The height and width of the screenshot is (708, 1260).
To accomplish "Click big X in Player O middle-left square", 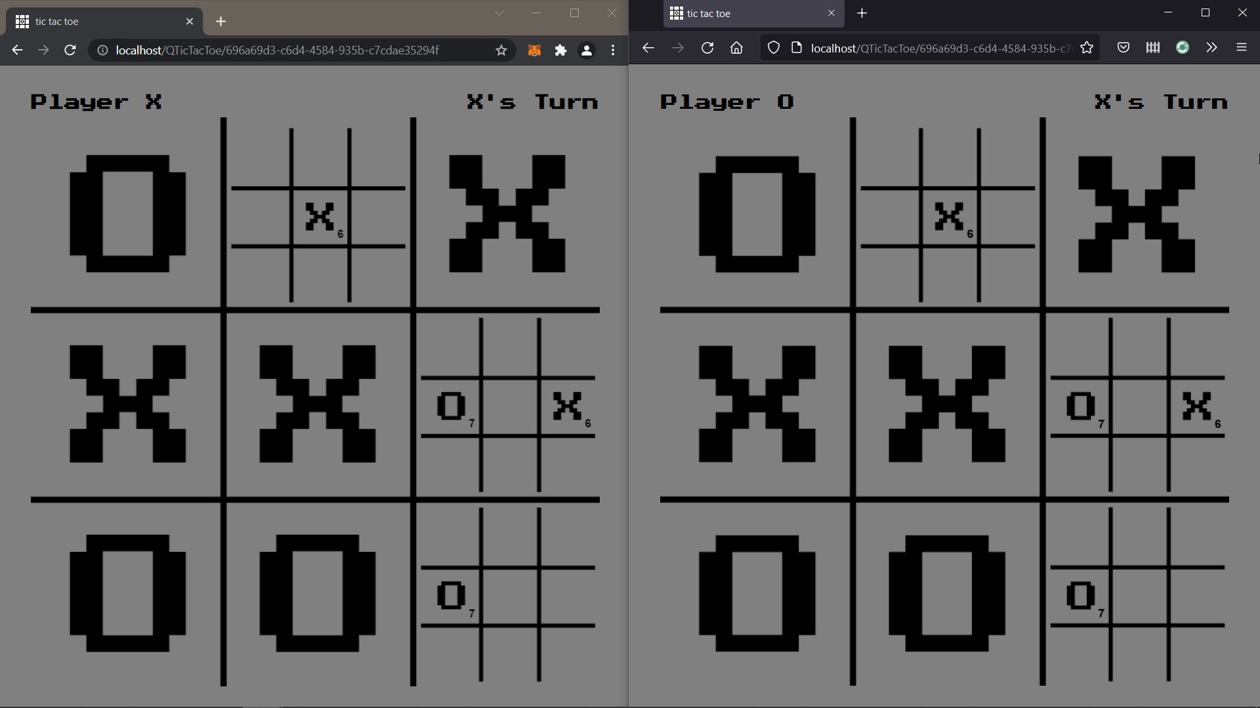I will point(757,404).
